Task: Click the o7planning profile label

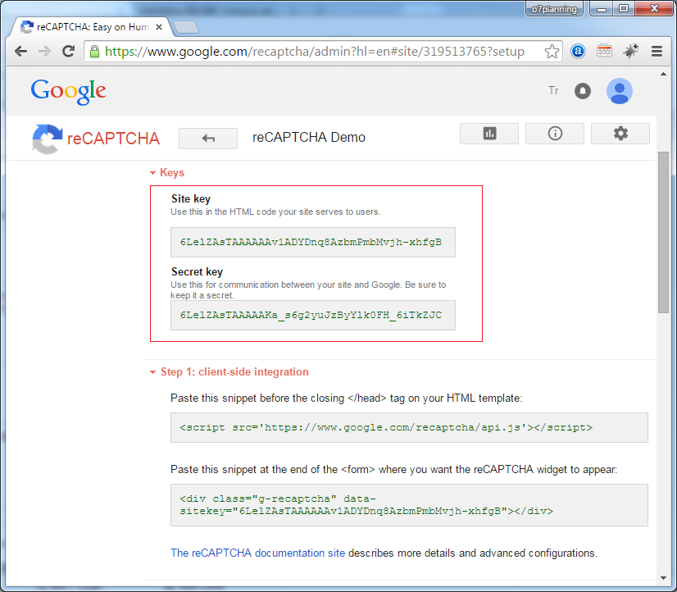Action: [x=554, y=9]
